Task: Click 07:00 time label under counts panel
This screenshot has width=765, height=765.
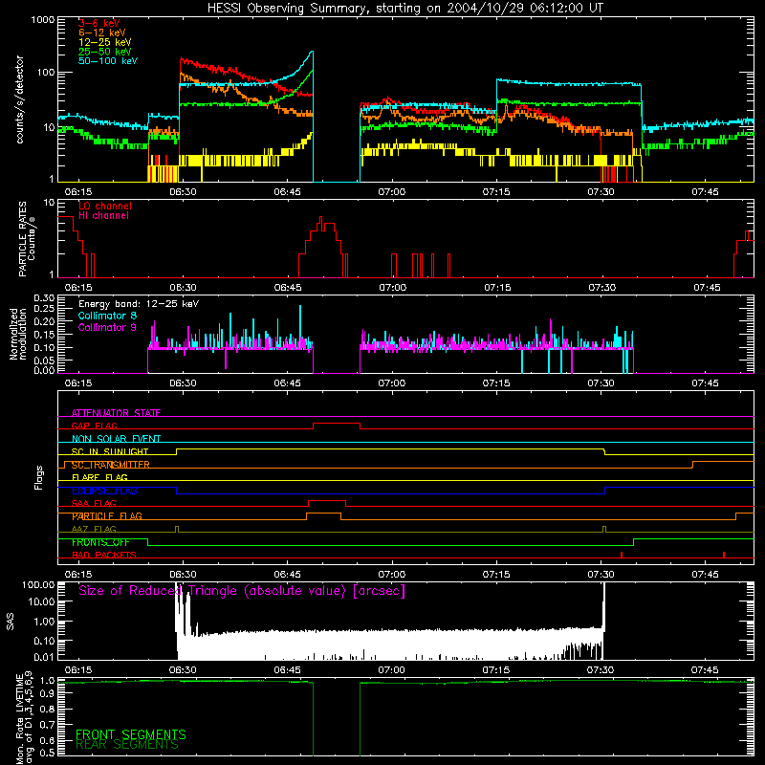Action: (392, 192)
